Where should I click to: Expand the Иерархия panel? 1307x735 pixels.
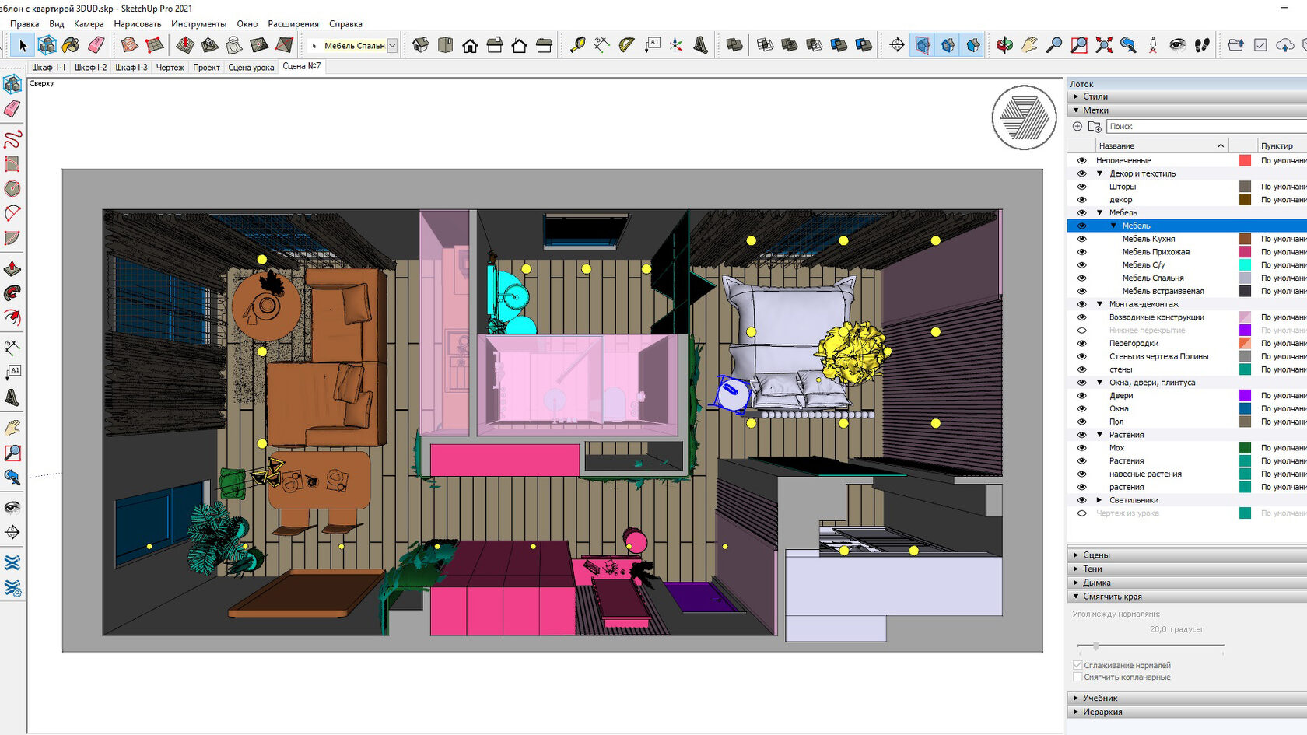(x=1076, y=712)
